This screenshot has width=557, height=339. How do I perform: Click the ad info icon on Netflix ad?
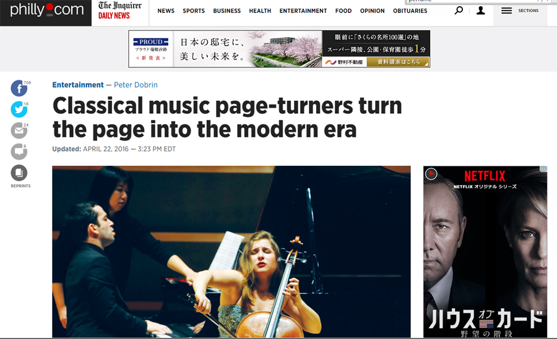pyautogui.click(x=543, y=169)
